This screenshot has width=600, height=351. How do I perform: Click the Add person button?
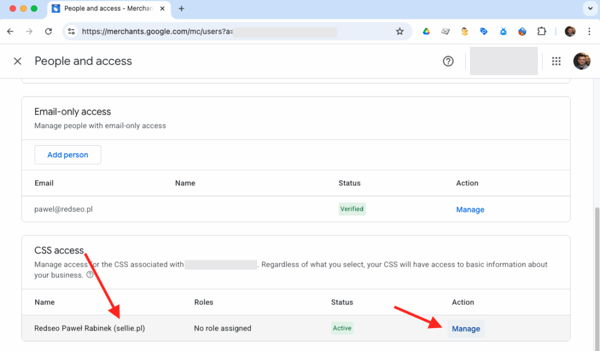tap(67, 154)
